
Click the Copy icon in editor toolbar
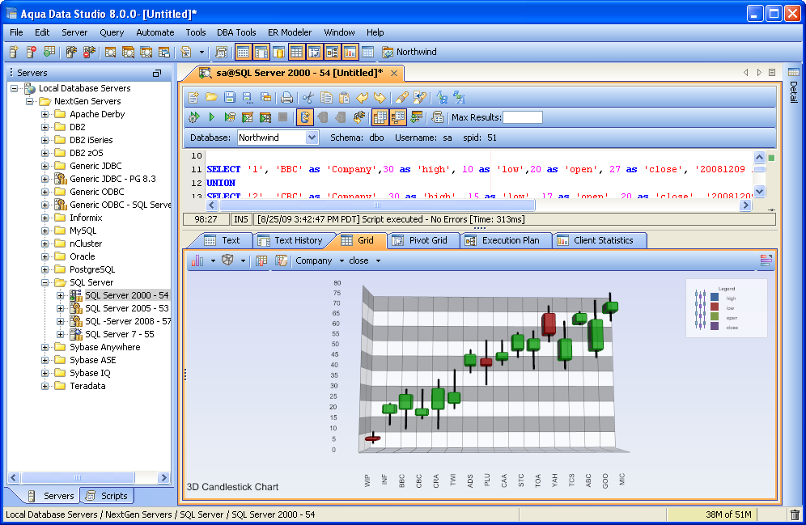(326, 97)
